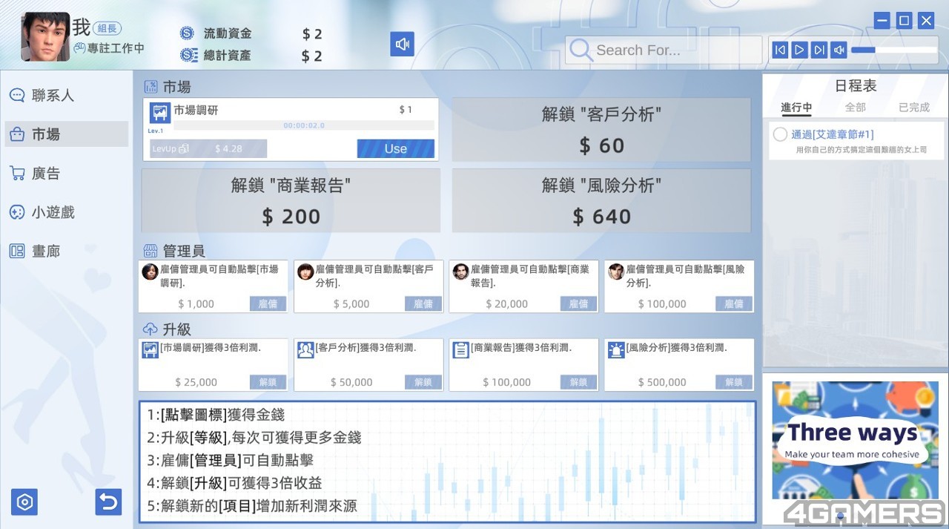Viewport: 949px width, 529px height.
Task: Open 聯系人 contacts in sidebar
Action: 52,96
